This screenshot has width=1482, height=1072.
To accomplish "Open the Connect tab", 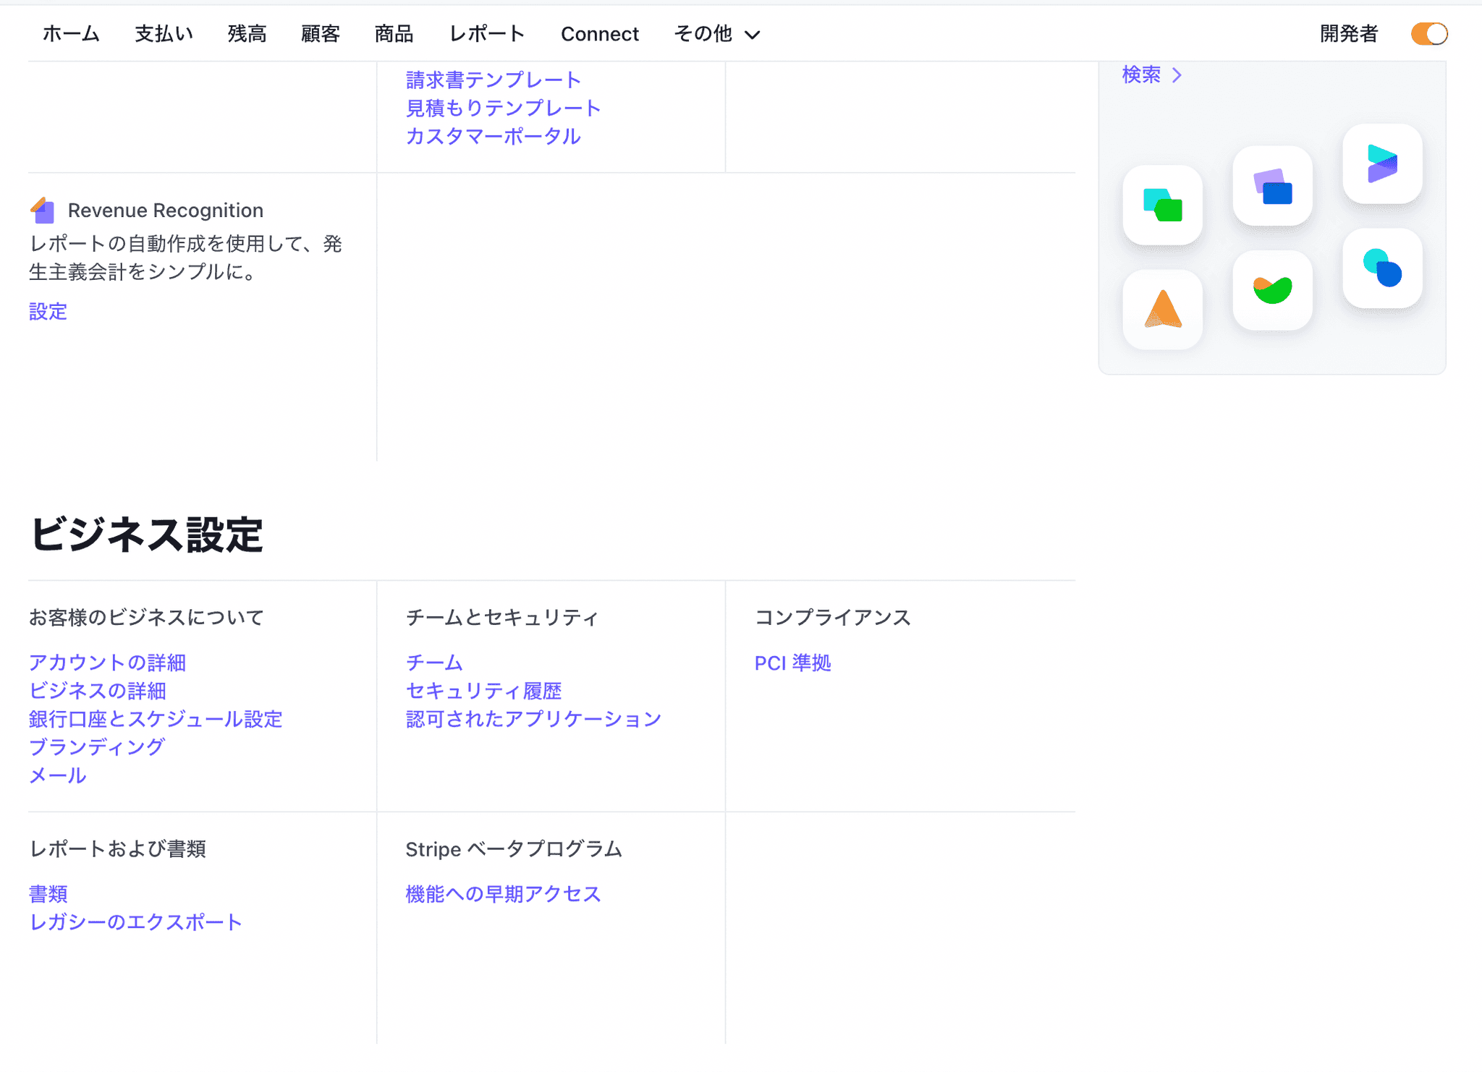I will (600, 34).
